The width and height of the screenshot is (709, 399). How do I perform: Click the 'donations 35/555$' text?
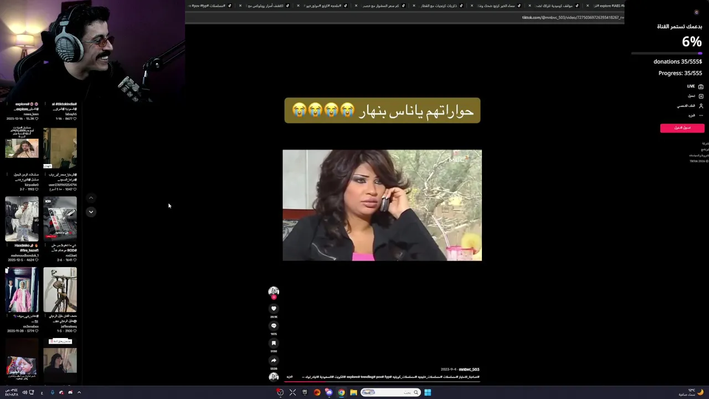pyautogui.click(x=677, y=62)
